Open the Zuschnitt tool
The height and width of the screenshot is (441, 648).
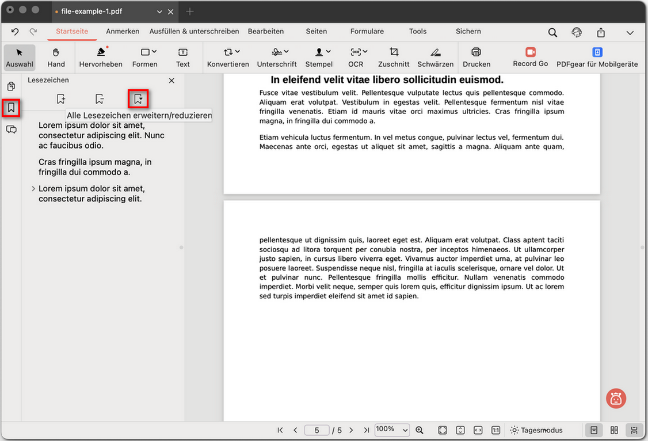(x=393, y=57)
